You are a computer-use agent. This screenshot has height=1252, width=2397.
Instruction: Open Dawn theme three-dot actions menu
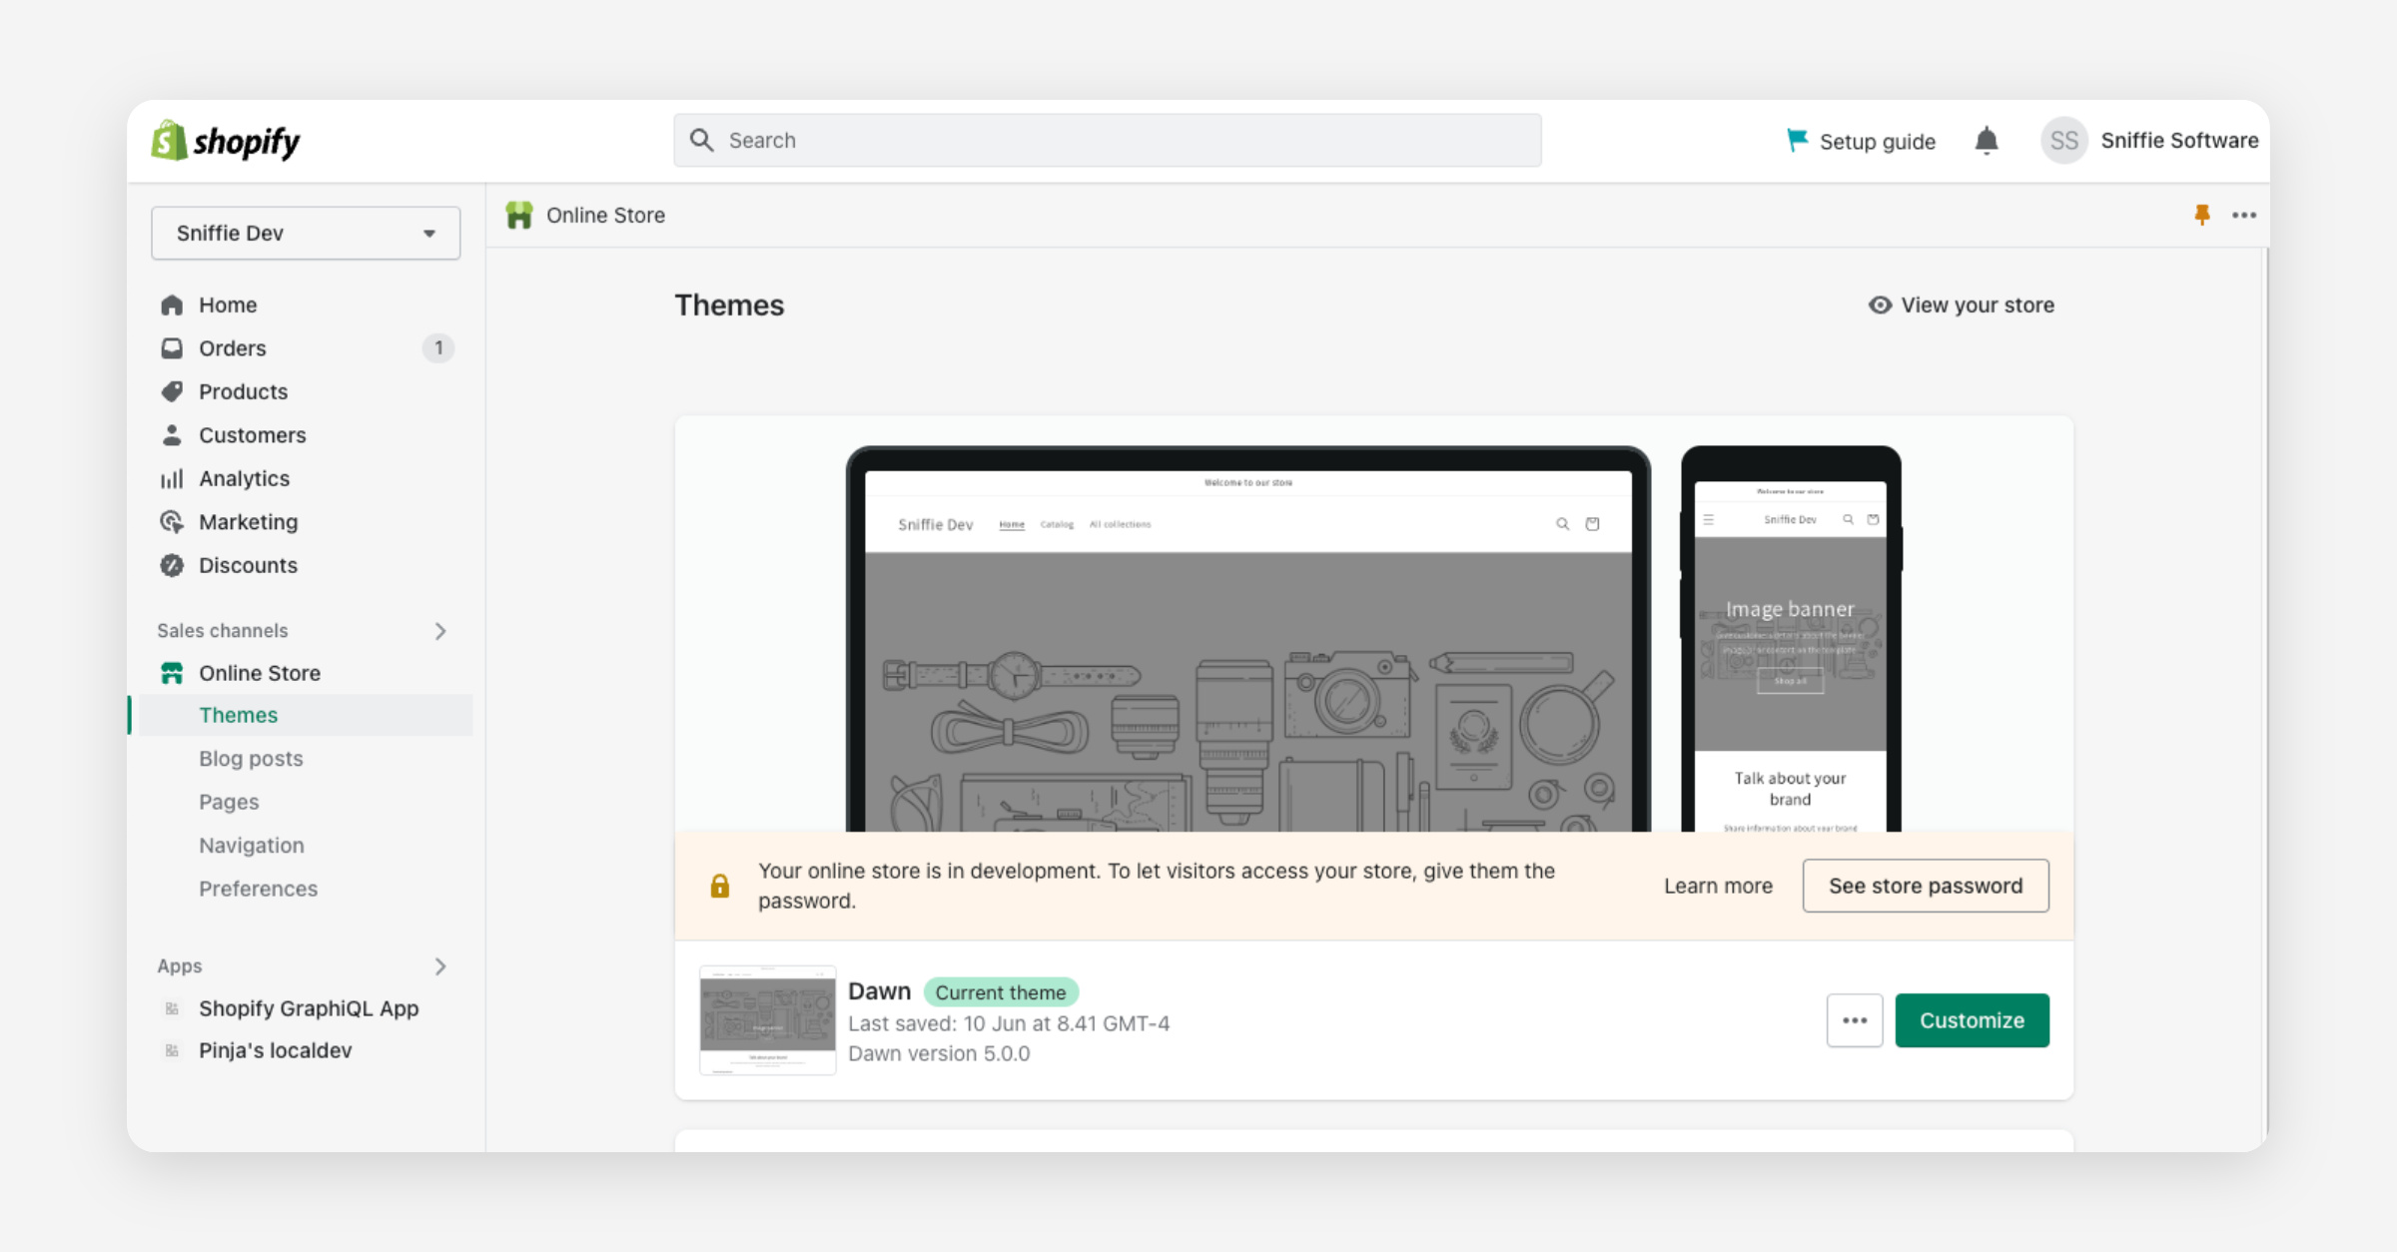[x=1854, y=1019]
